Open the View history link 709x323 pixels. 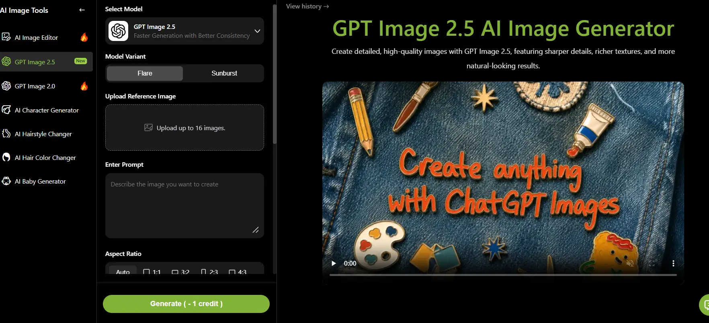point(307,6)
